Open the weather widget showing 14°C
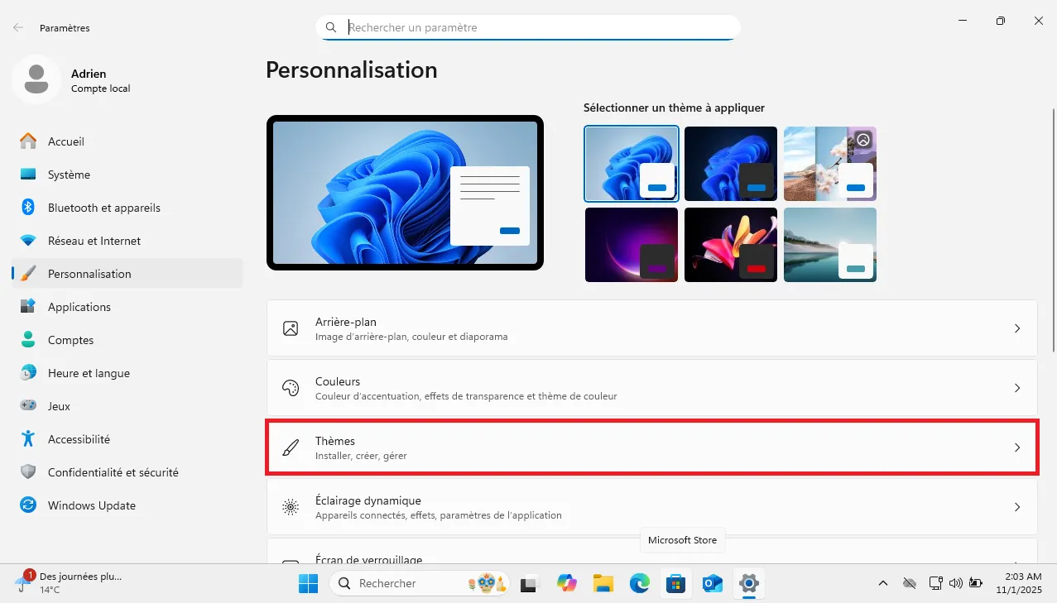The height and width of the screenshot is (603, 1057). point(50,583)
